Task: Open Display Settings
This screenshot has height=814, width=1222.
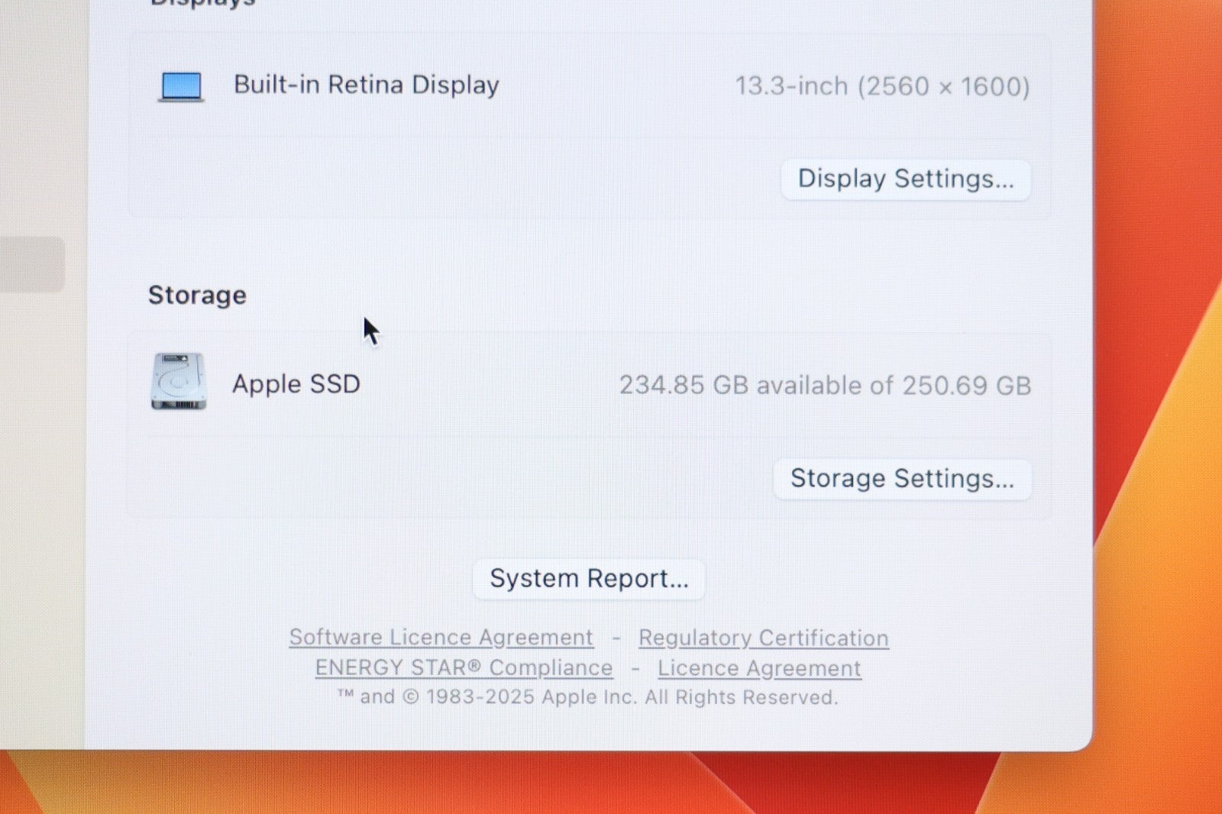Action: coord(905,179)
